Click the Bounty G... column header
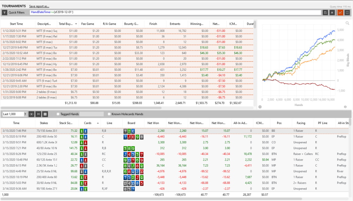Screen dimensions: 353x201 click(131, 24)
